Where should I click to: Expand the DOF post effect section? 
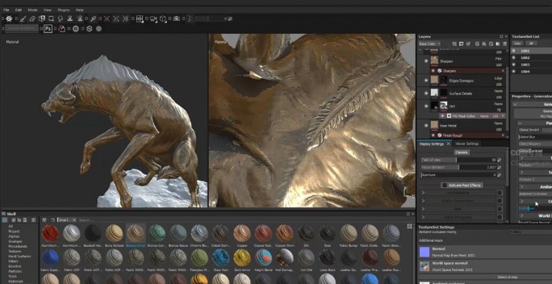coord(423,209)
